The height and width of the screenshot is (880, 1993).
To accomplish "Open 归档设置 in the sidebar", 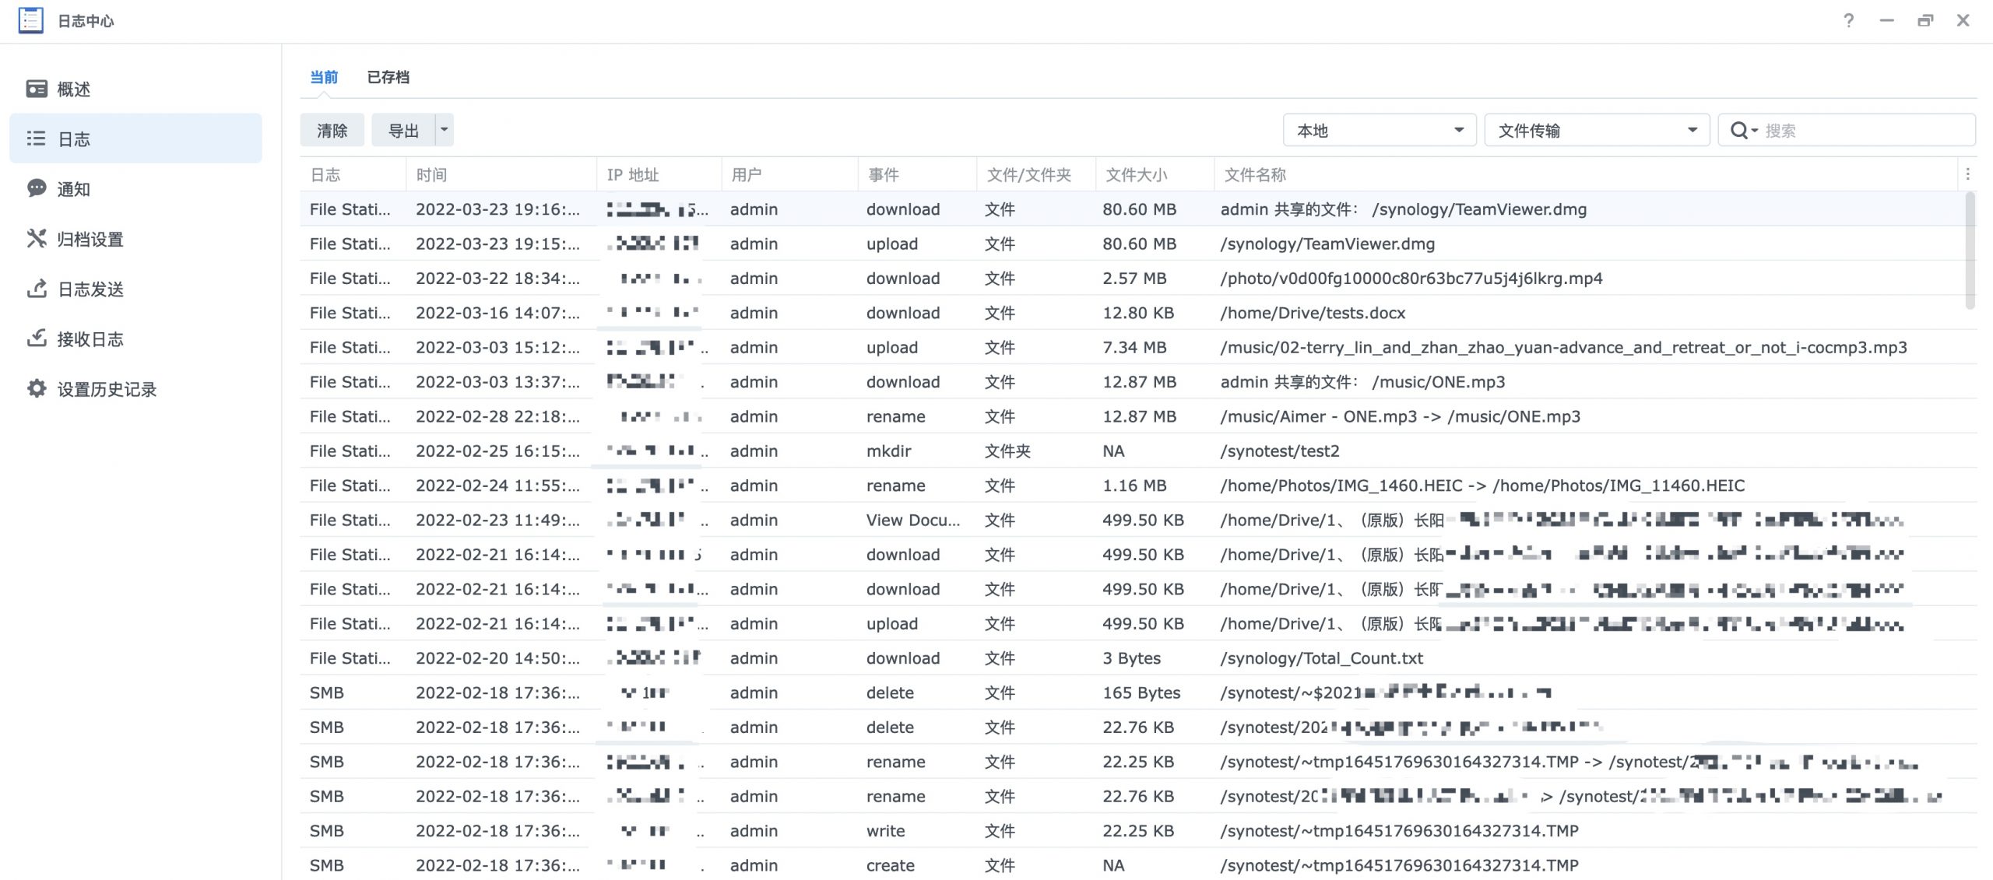I will click(x=135, y=239).
